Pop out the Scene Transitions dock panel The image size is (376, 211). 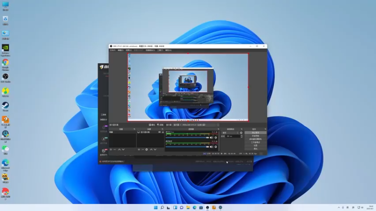242,129
